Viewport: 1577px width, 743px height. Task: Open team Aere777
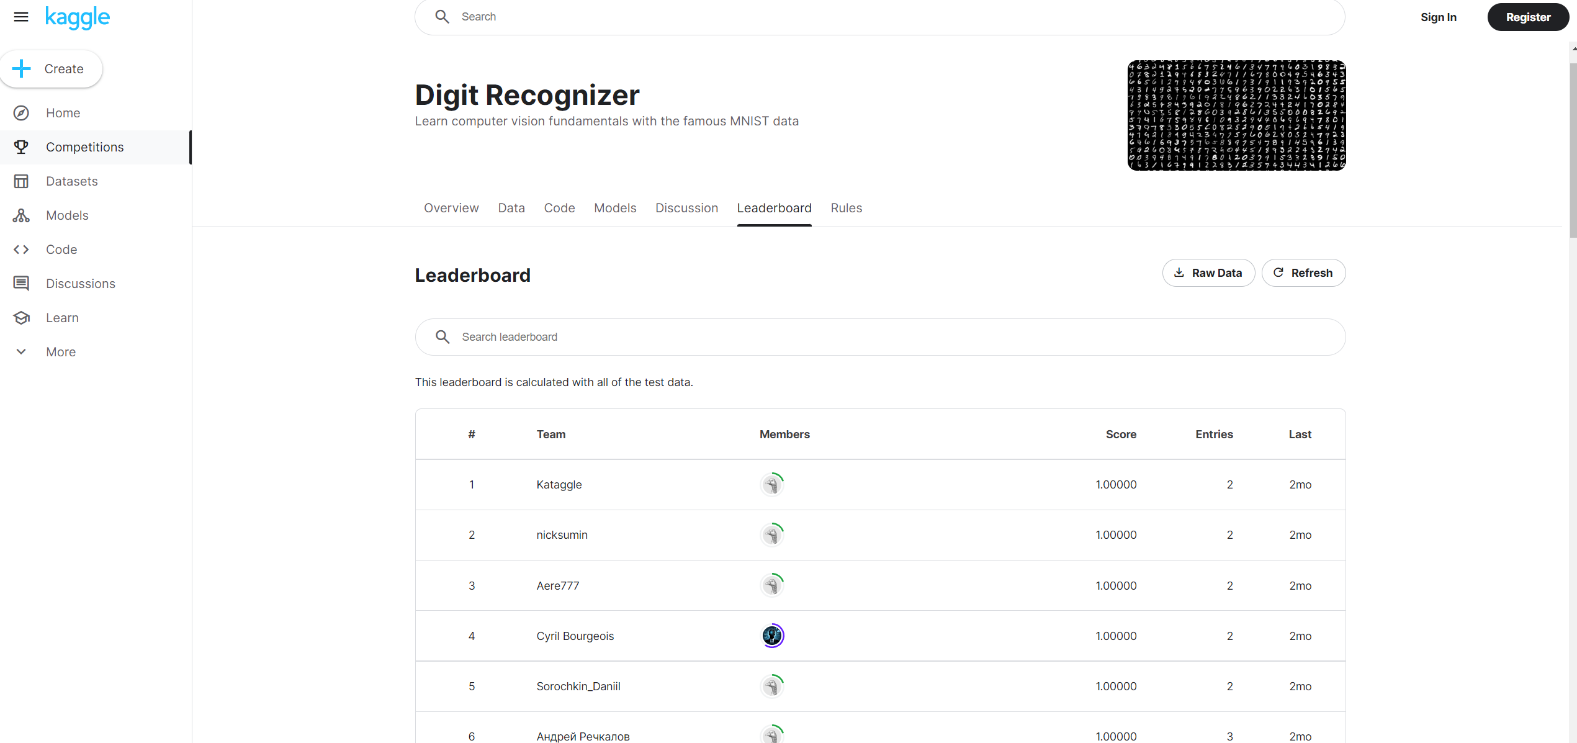click(x=557, y=586)
